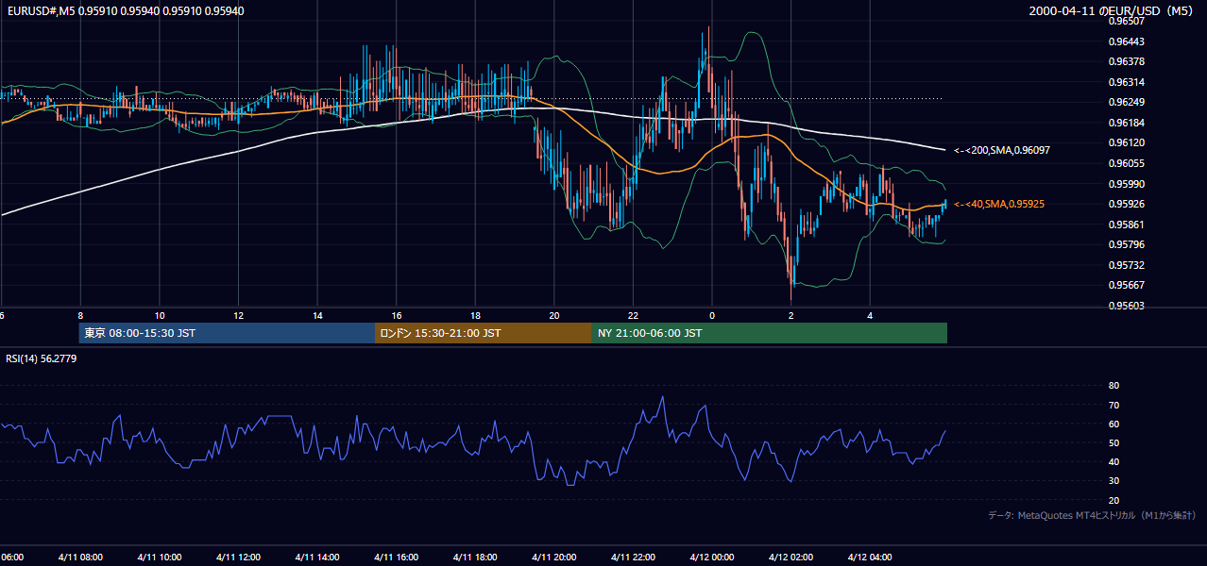Click price level 0.96507 on axis
The width and height of the screenshot is (1207, 566).
(x=1126, y=21)
